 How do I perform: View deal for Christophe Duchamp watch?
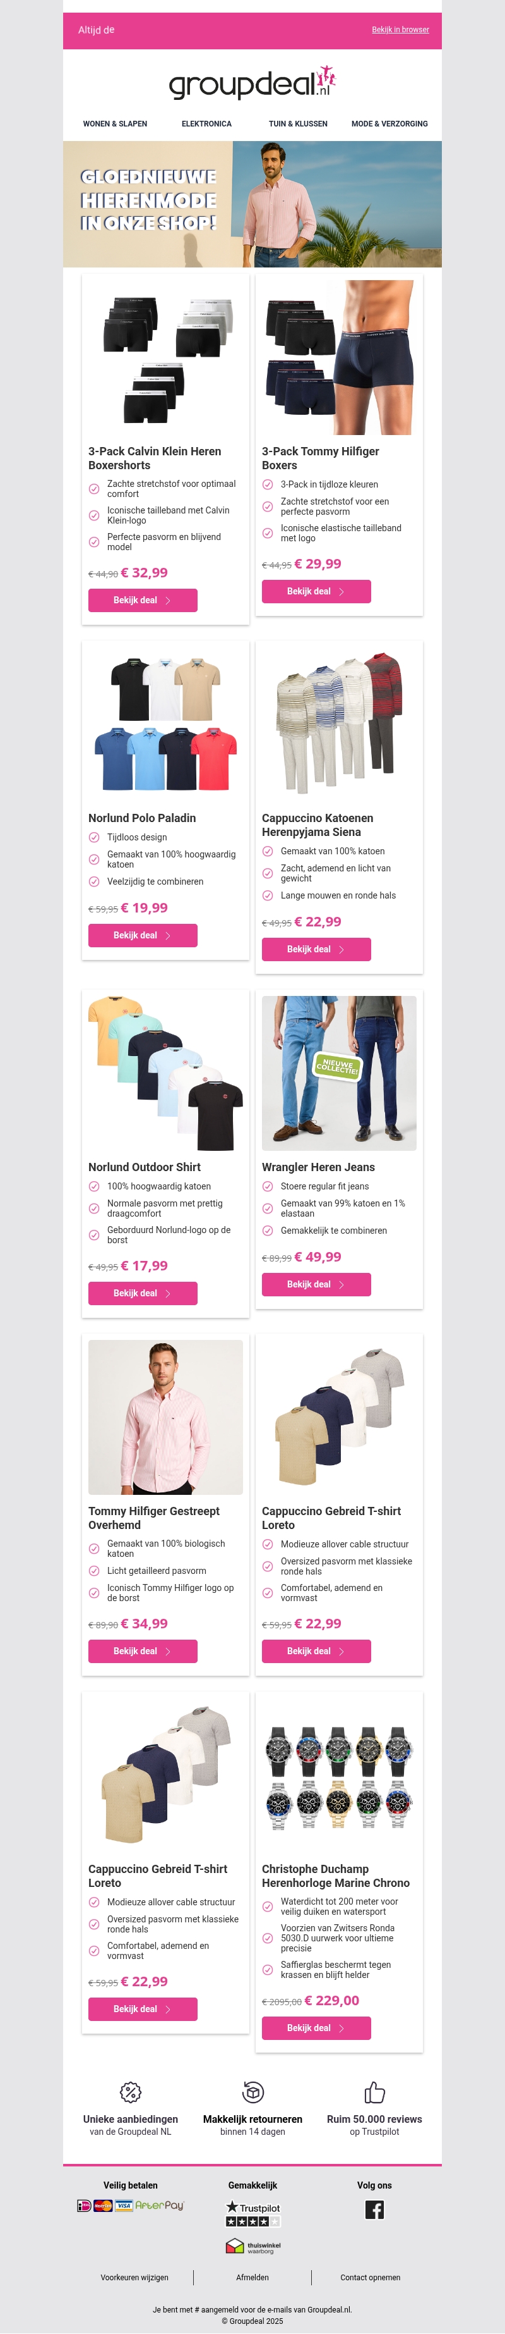[x=316, y=2028]
